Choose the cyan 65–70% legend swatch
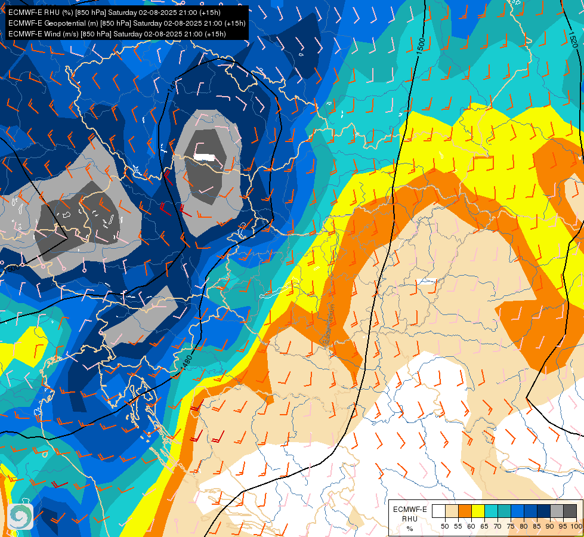The width and height of the screenshot is (584, 537). point(491,511)
